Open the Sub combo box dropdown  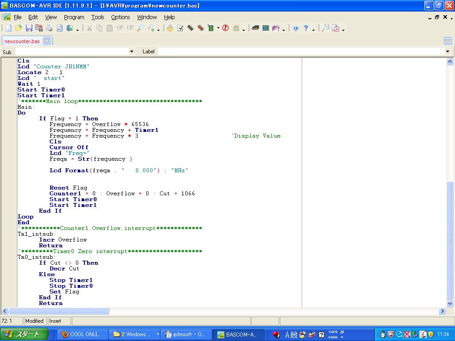point(132,52)
